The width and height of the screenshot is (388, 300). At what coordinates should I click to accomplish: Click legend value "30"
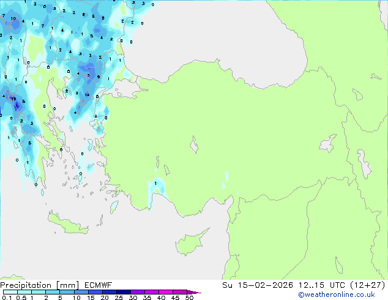[133, 298]
